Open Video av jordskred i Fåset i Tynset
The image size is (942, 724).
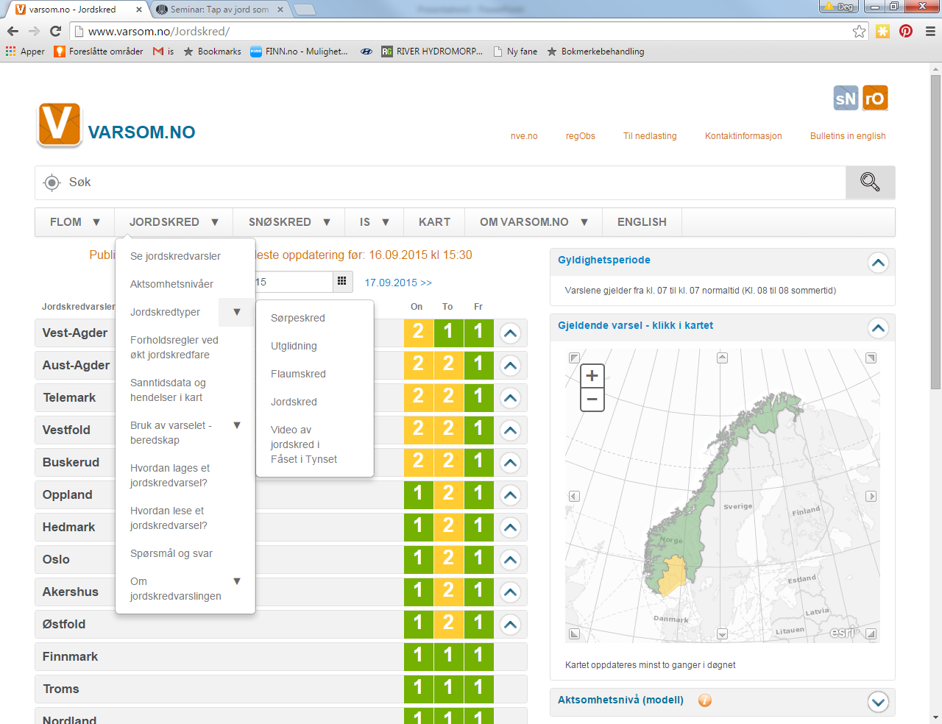click(x=303, y=444)
